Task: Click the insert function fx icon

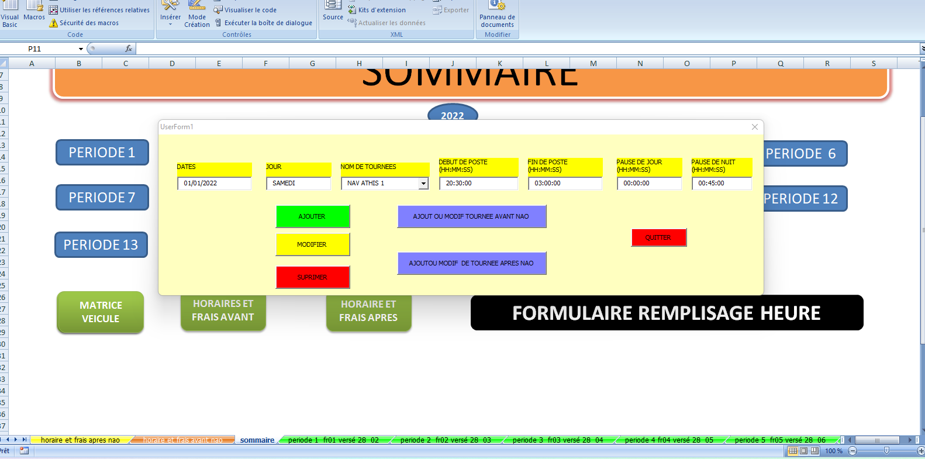Action: (x=129, y=49)
